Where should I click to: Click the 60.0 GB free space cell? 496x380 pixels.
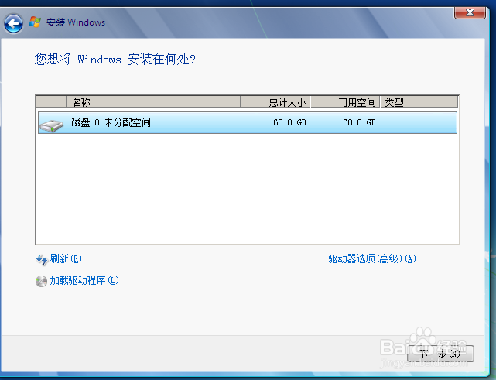click(x=359, y=122)
